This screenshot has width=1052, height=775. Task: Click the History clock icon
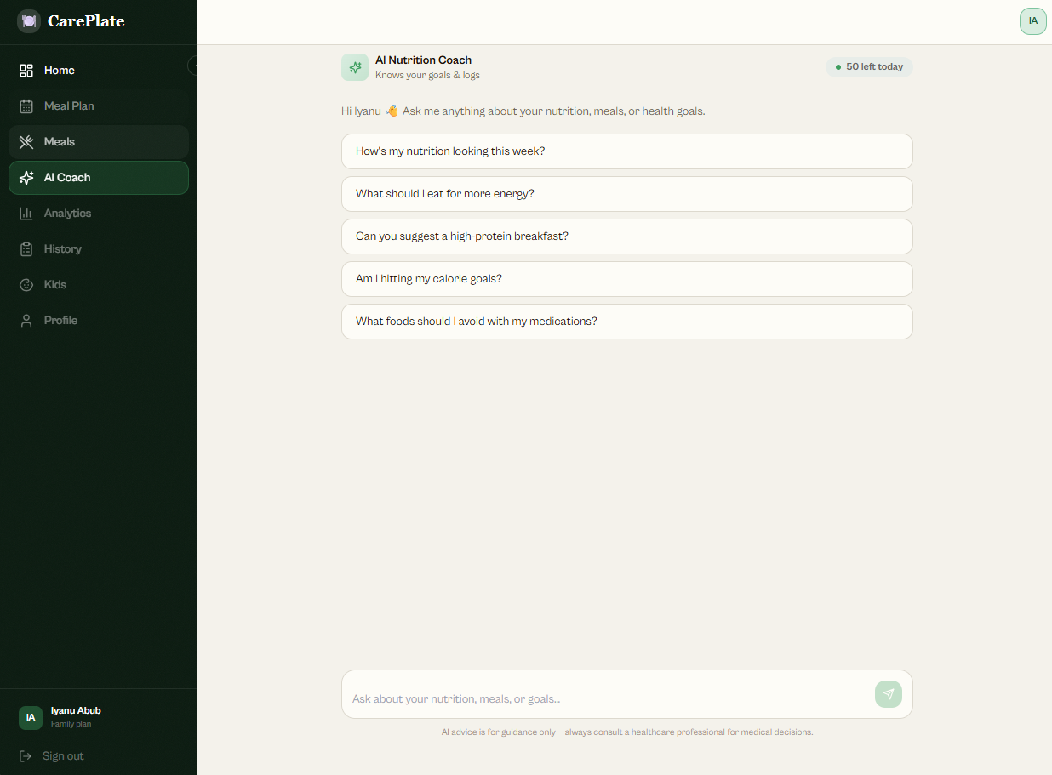coord(27,248)
